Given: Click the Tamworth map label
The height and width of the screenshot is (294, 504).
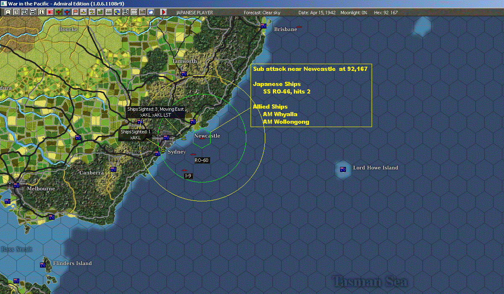Looking at the screenshot, I should click(x=185, y=61).
